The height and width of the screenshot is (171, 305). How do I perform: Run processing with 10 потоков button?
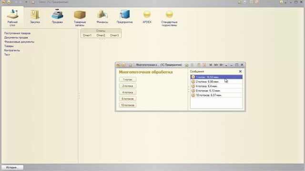128,105
